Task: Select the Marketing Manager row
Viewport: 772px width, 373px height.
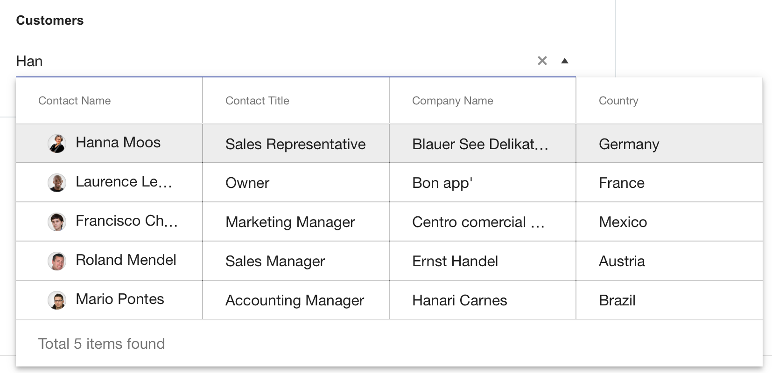Action: coord(290,222)
